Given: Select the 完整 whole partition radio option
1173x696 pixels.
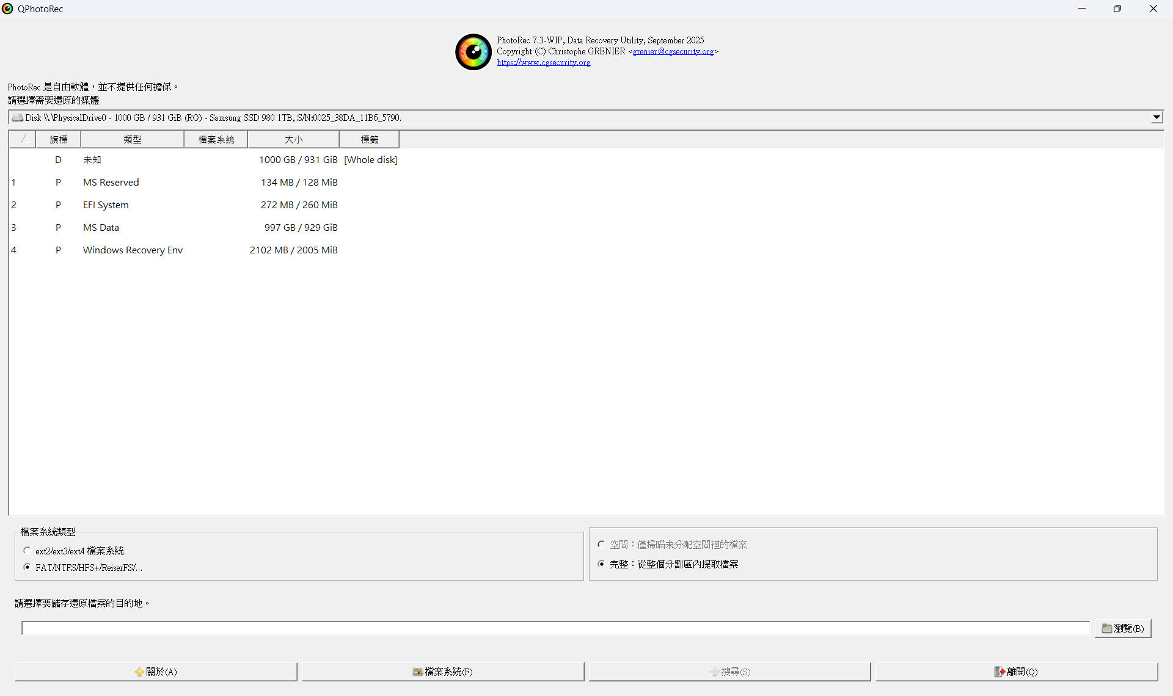Looking at the screenshot, I should click(601, 564).
